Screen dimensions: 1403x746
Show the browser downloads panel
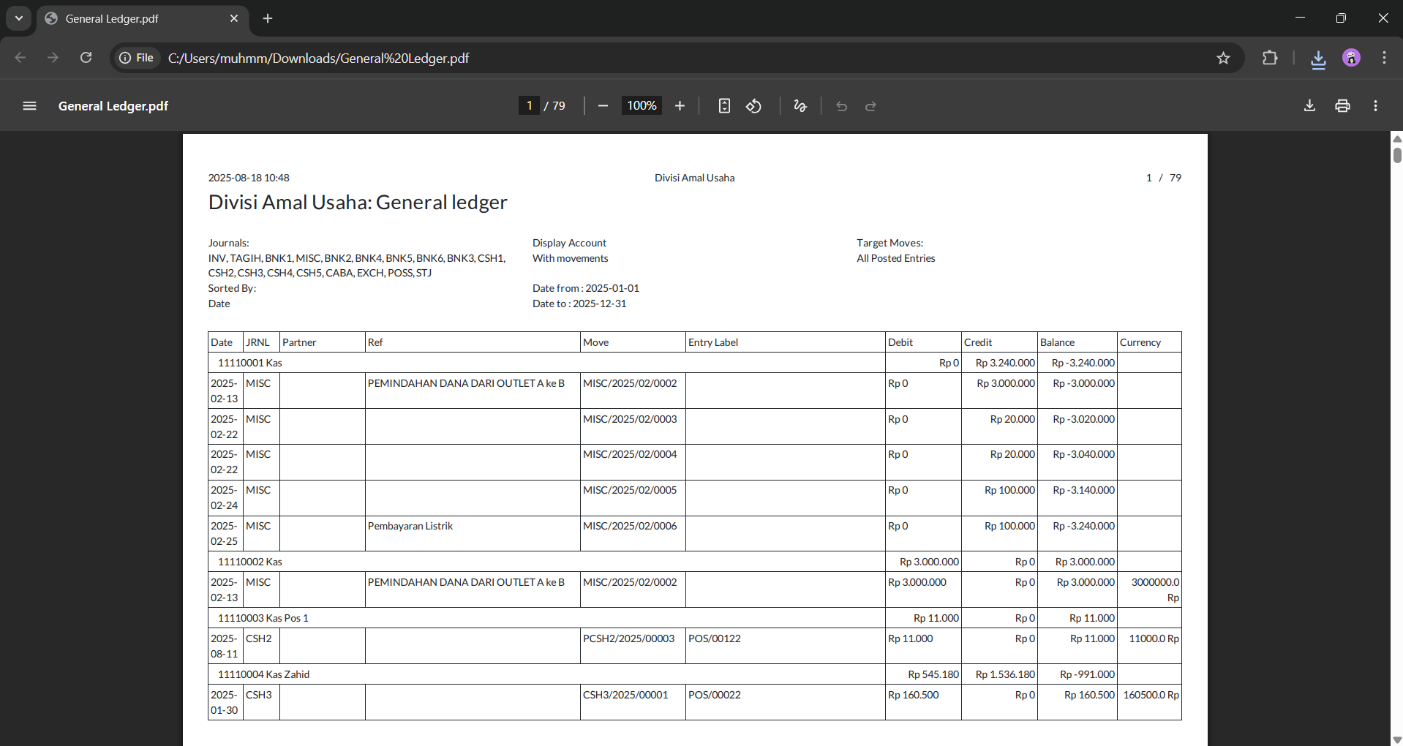[1318, 59]
